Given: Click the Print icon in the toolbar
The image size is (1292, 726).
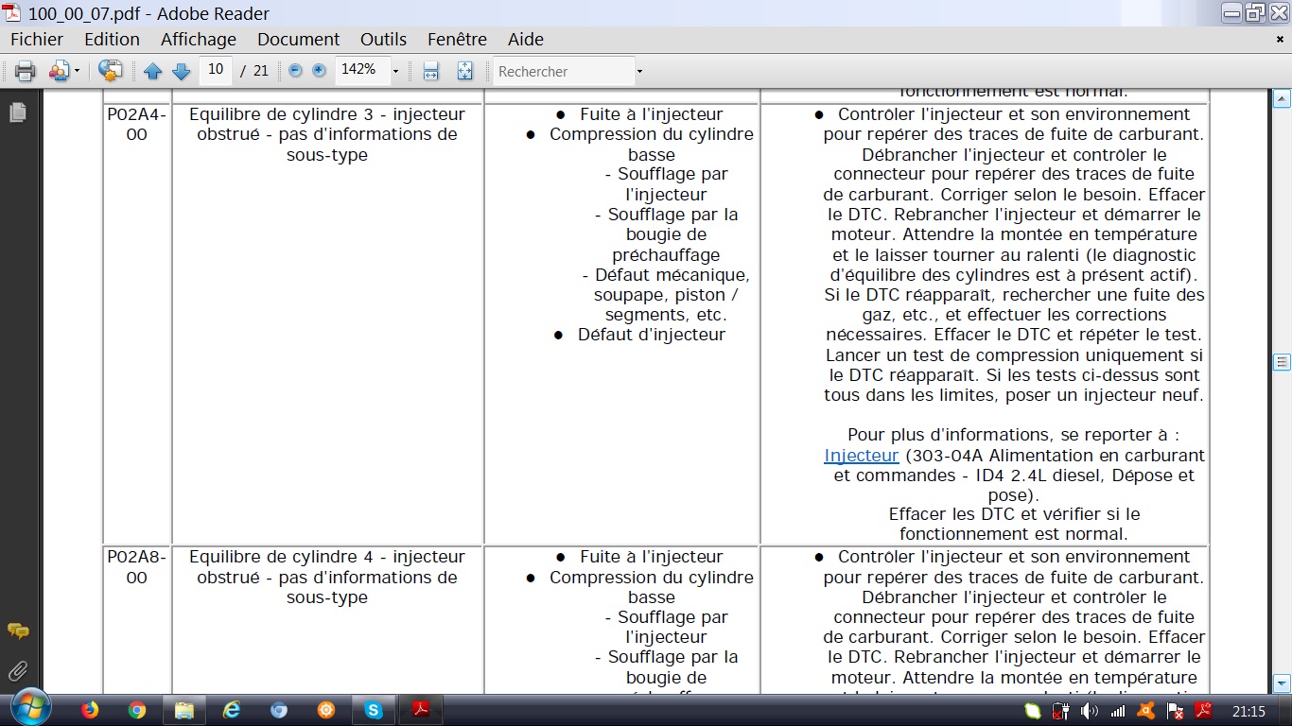Looking at the screenshot, I should click(26, 71).
